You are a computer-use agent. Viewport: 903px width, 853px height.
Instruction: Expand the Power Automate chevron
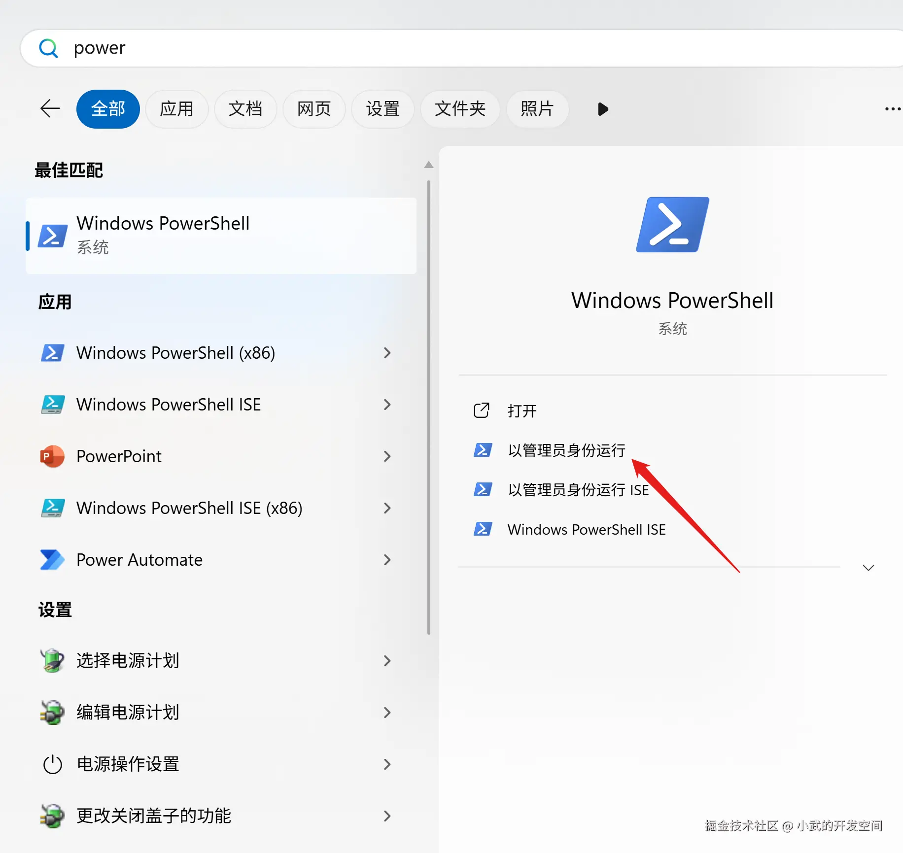pos(387,560)
